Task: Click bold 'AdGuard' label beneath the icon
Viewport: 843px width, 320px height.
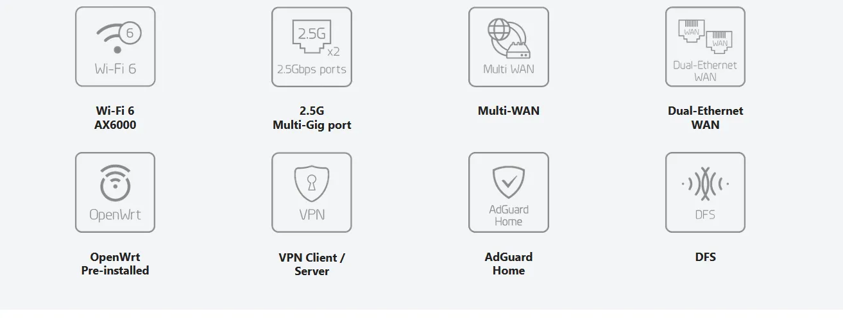Action: 509,257
